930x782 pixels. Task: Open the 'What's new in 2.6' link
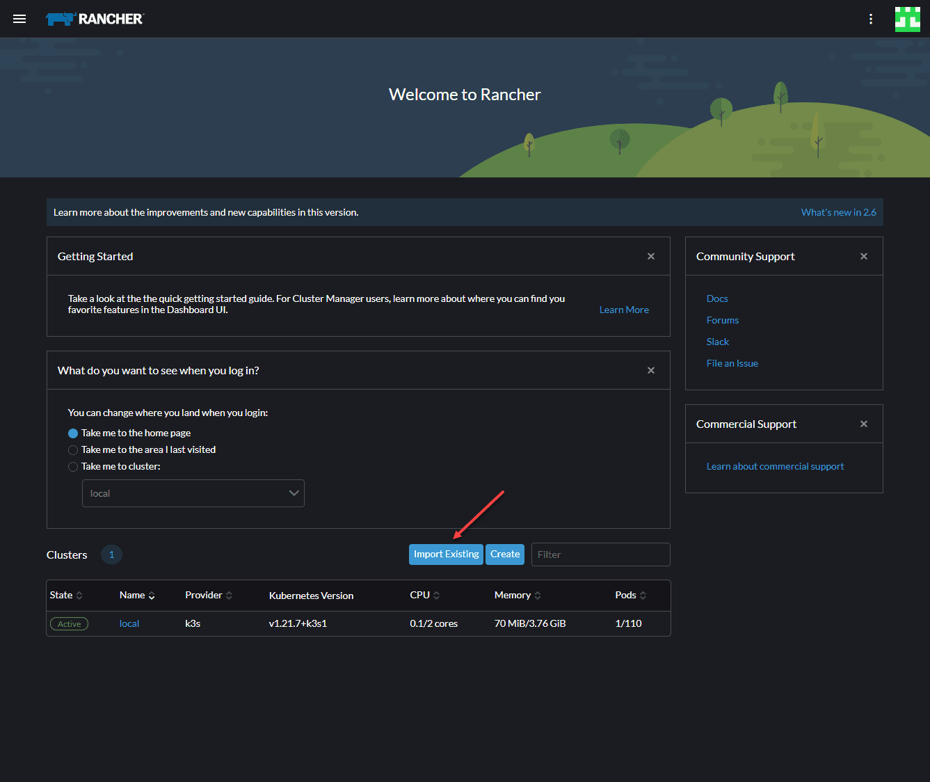838,212
